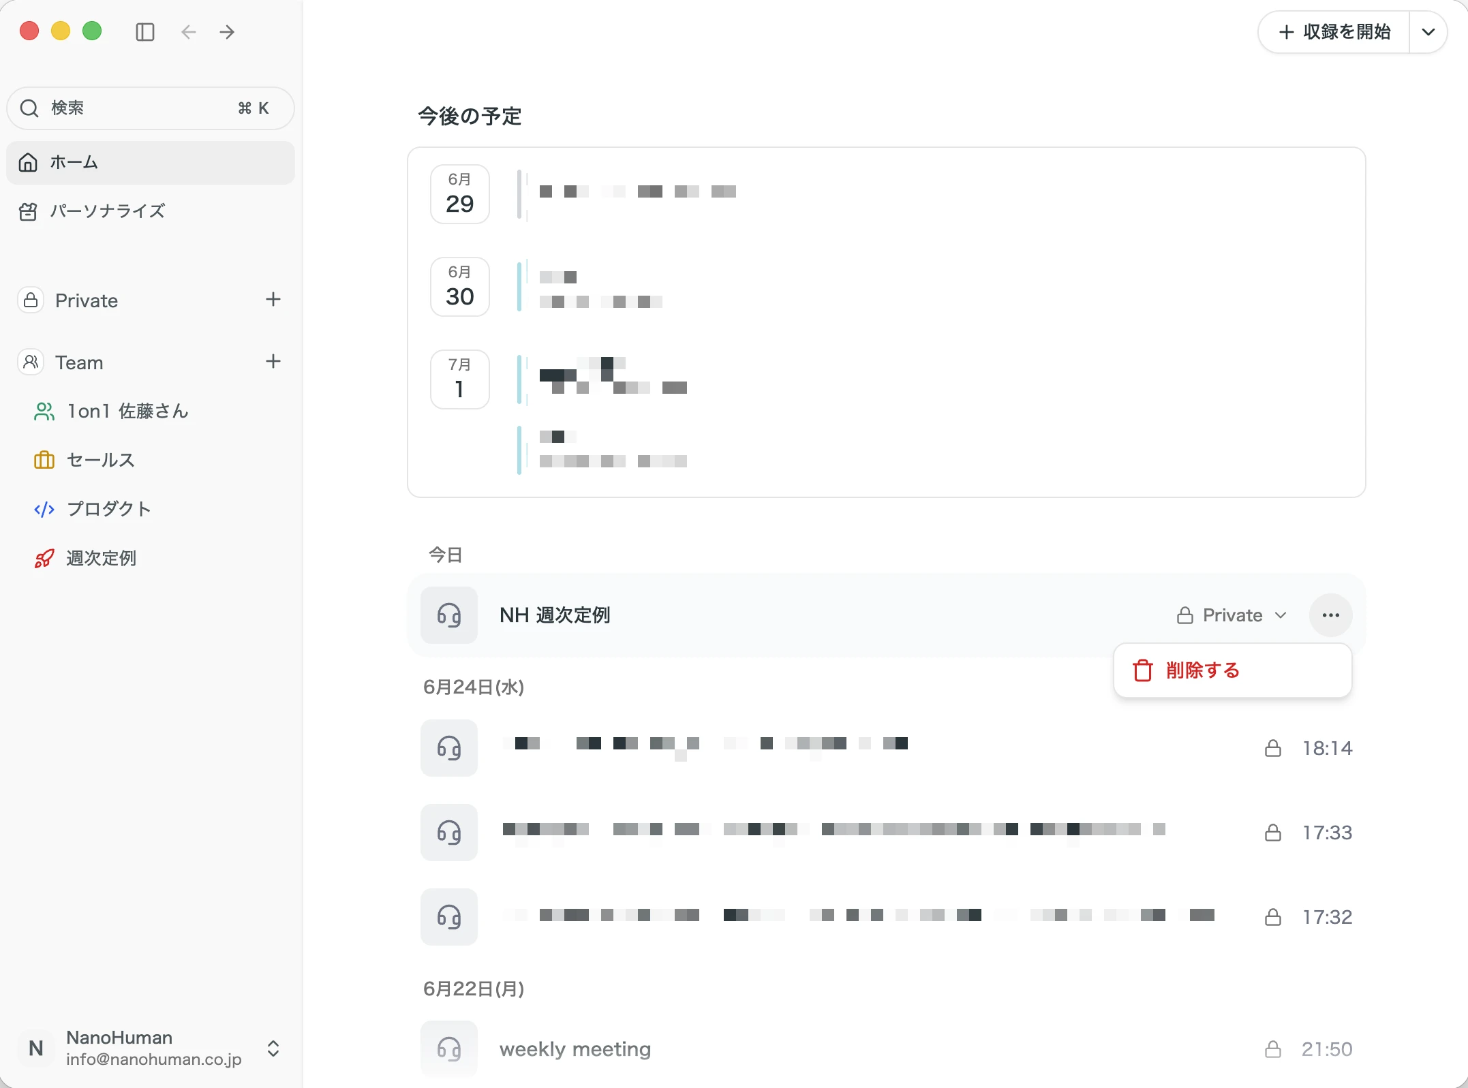Expand the 収録を開始 dropdown arrow
Image resolution: width=1468 pixels, height=1088 pixels.
pyautogui.click(x=1428, y=32)
